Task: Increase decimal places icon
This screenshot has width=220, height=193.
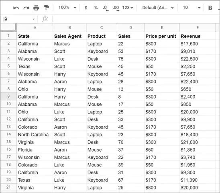Action: 116,8
